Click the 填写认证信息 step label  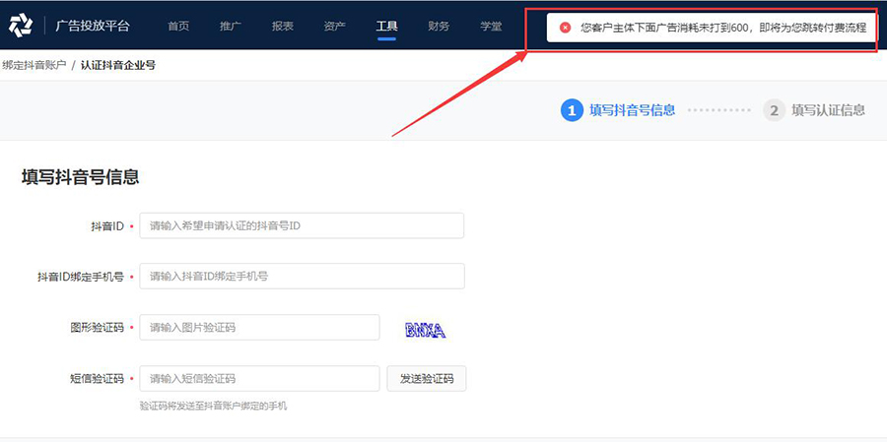tap(828, 110)
